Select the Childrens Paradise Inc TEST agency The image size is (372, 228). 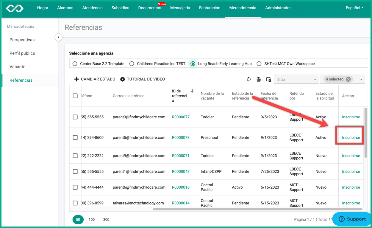coord(132,64)
